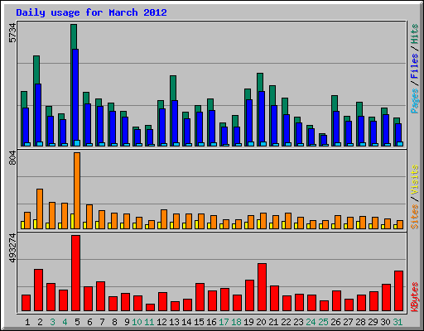This screenshot has width=424, height=331.
Task: Click the blue files bar for day 20
Action: click(x=262, y=117)
